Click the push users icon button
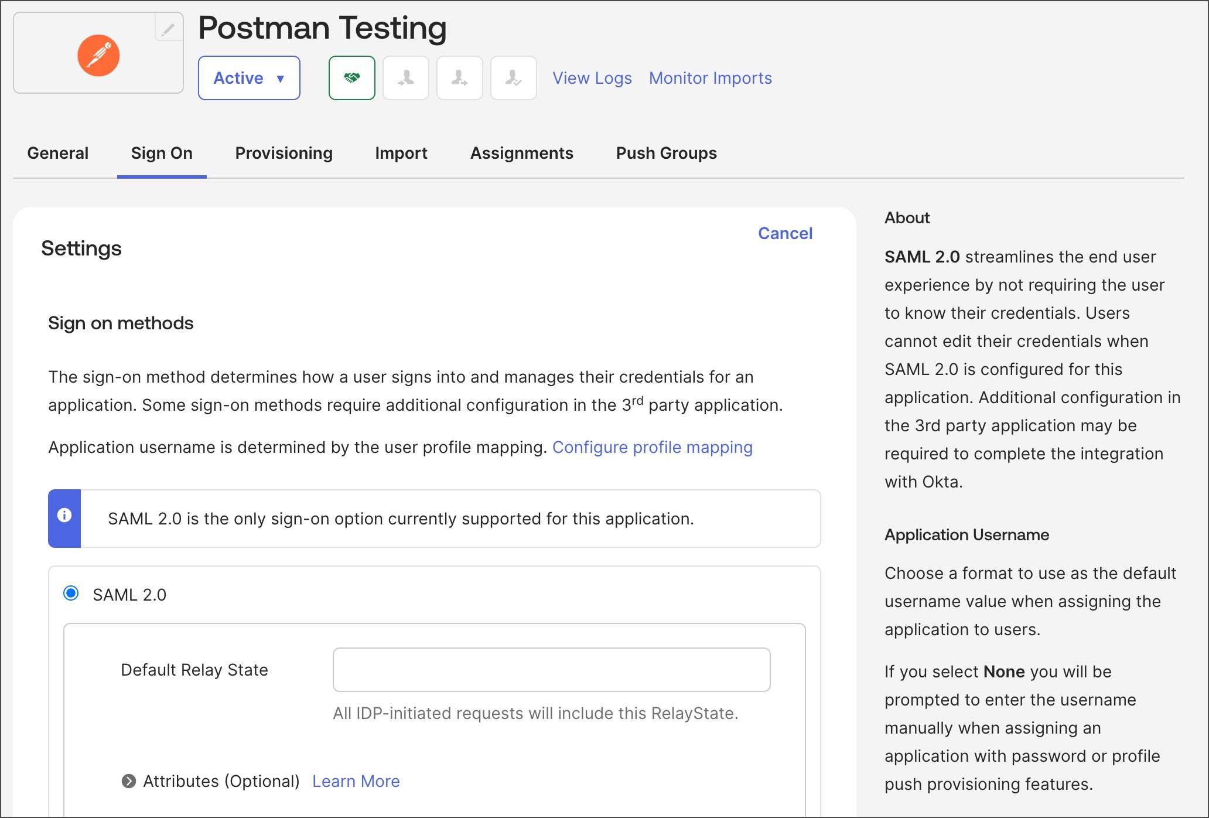 click(x=460, y=78)
